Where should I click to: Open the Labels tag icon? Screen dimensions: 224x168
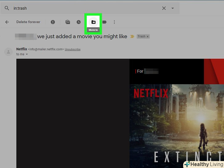point(104,22)
